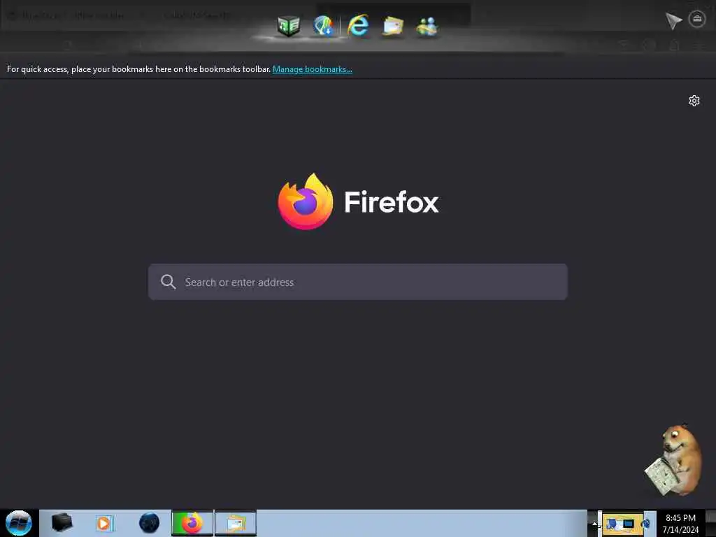Open the Messenger people dock icon
The height and width of the screenshot is (537, 716).
click(427, 26)
